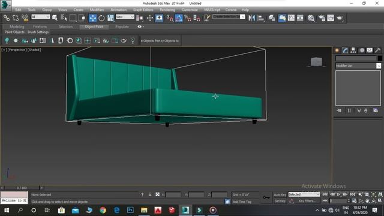Open the Modify command panel tab

coord(345,50)
